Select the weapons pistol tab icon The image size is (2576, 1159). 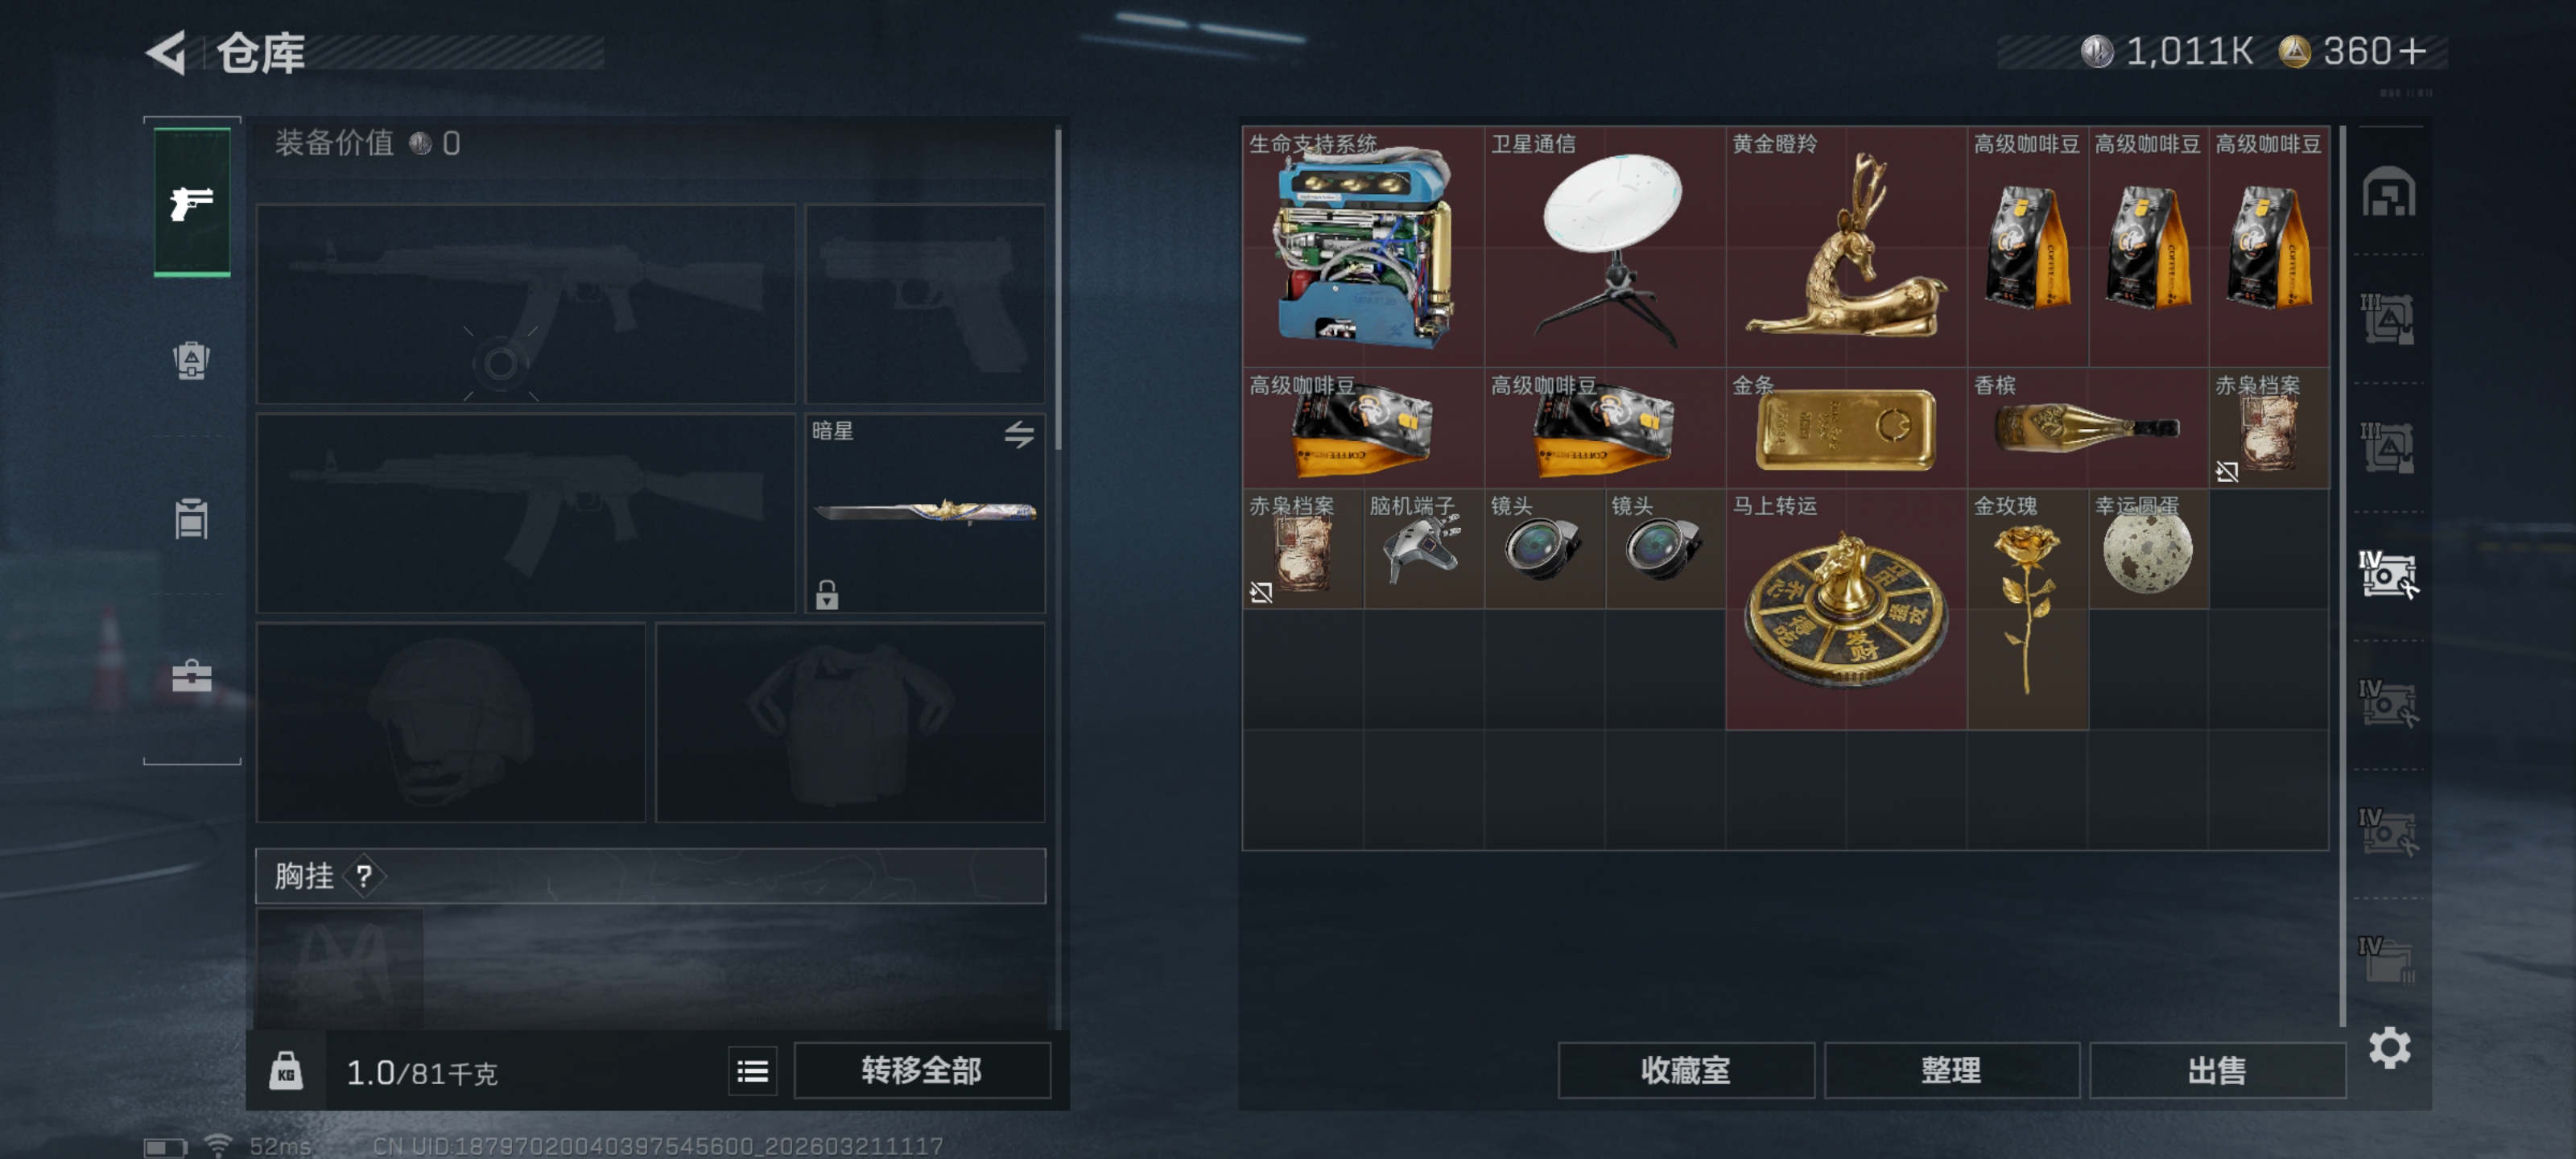pyautogui.click(x=192, y=203)
